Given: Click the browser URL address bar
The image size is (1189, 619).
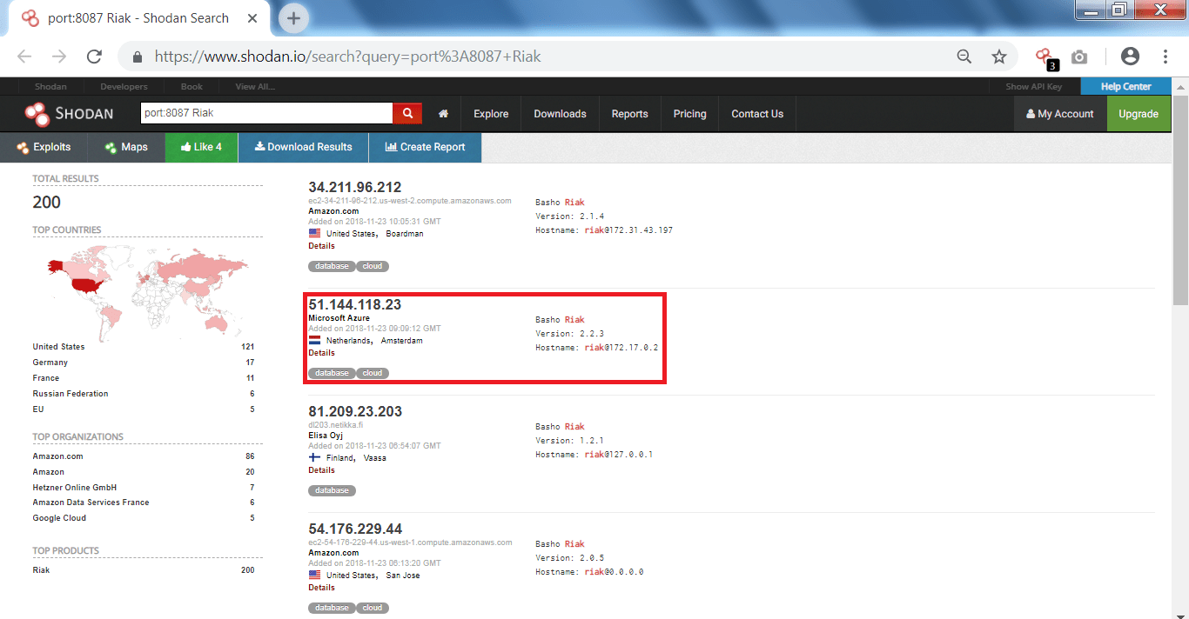Looking at the screenshot, I should click(x=548, y=57).
